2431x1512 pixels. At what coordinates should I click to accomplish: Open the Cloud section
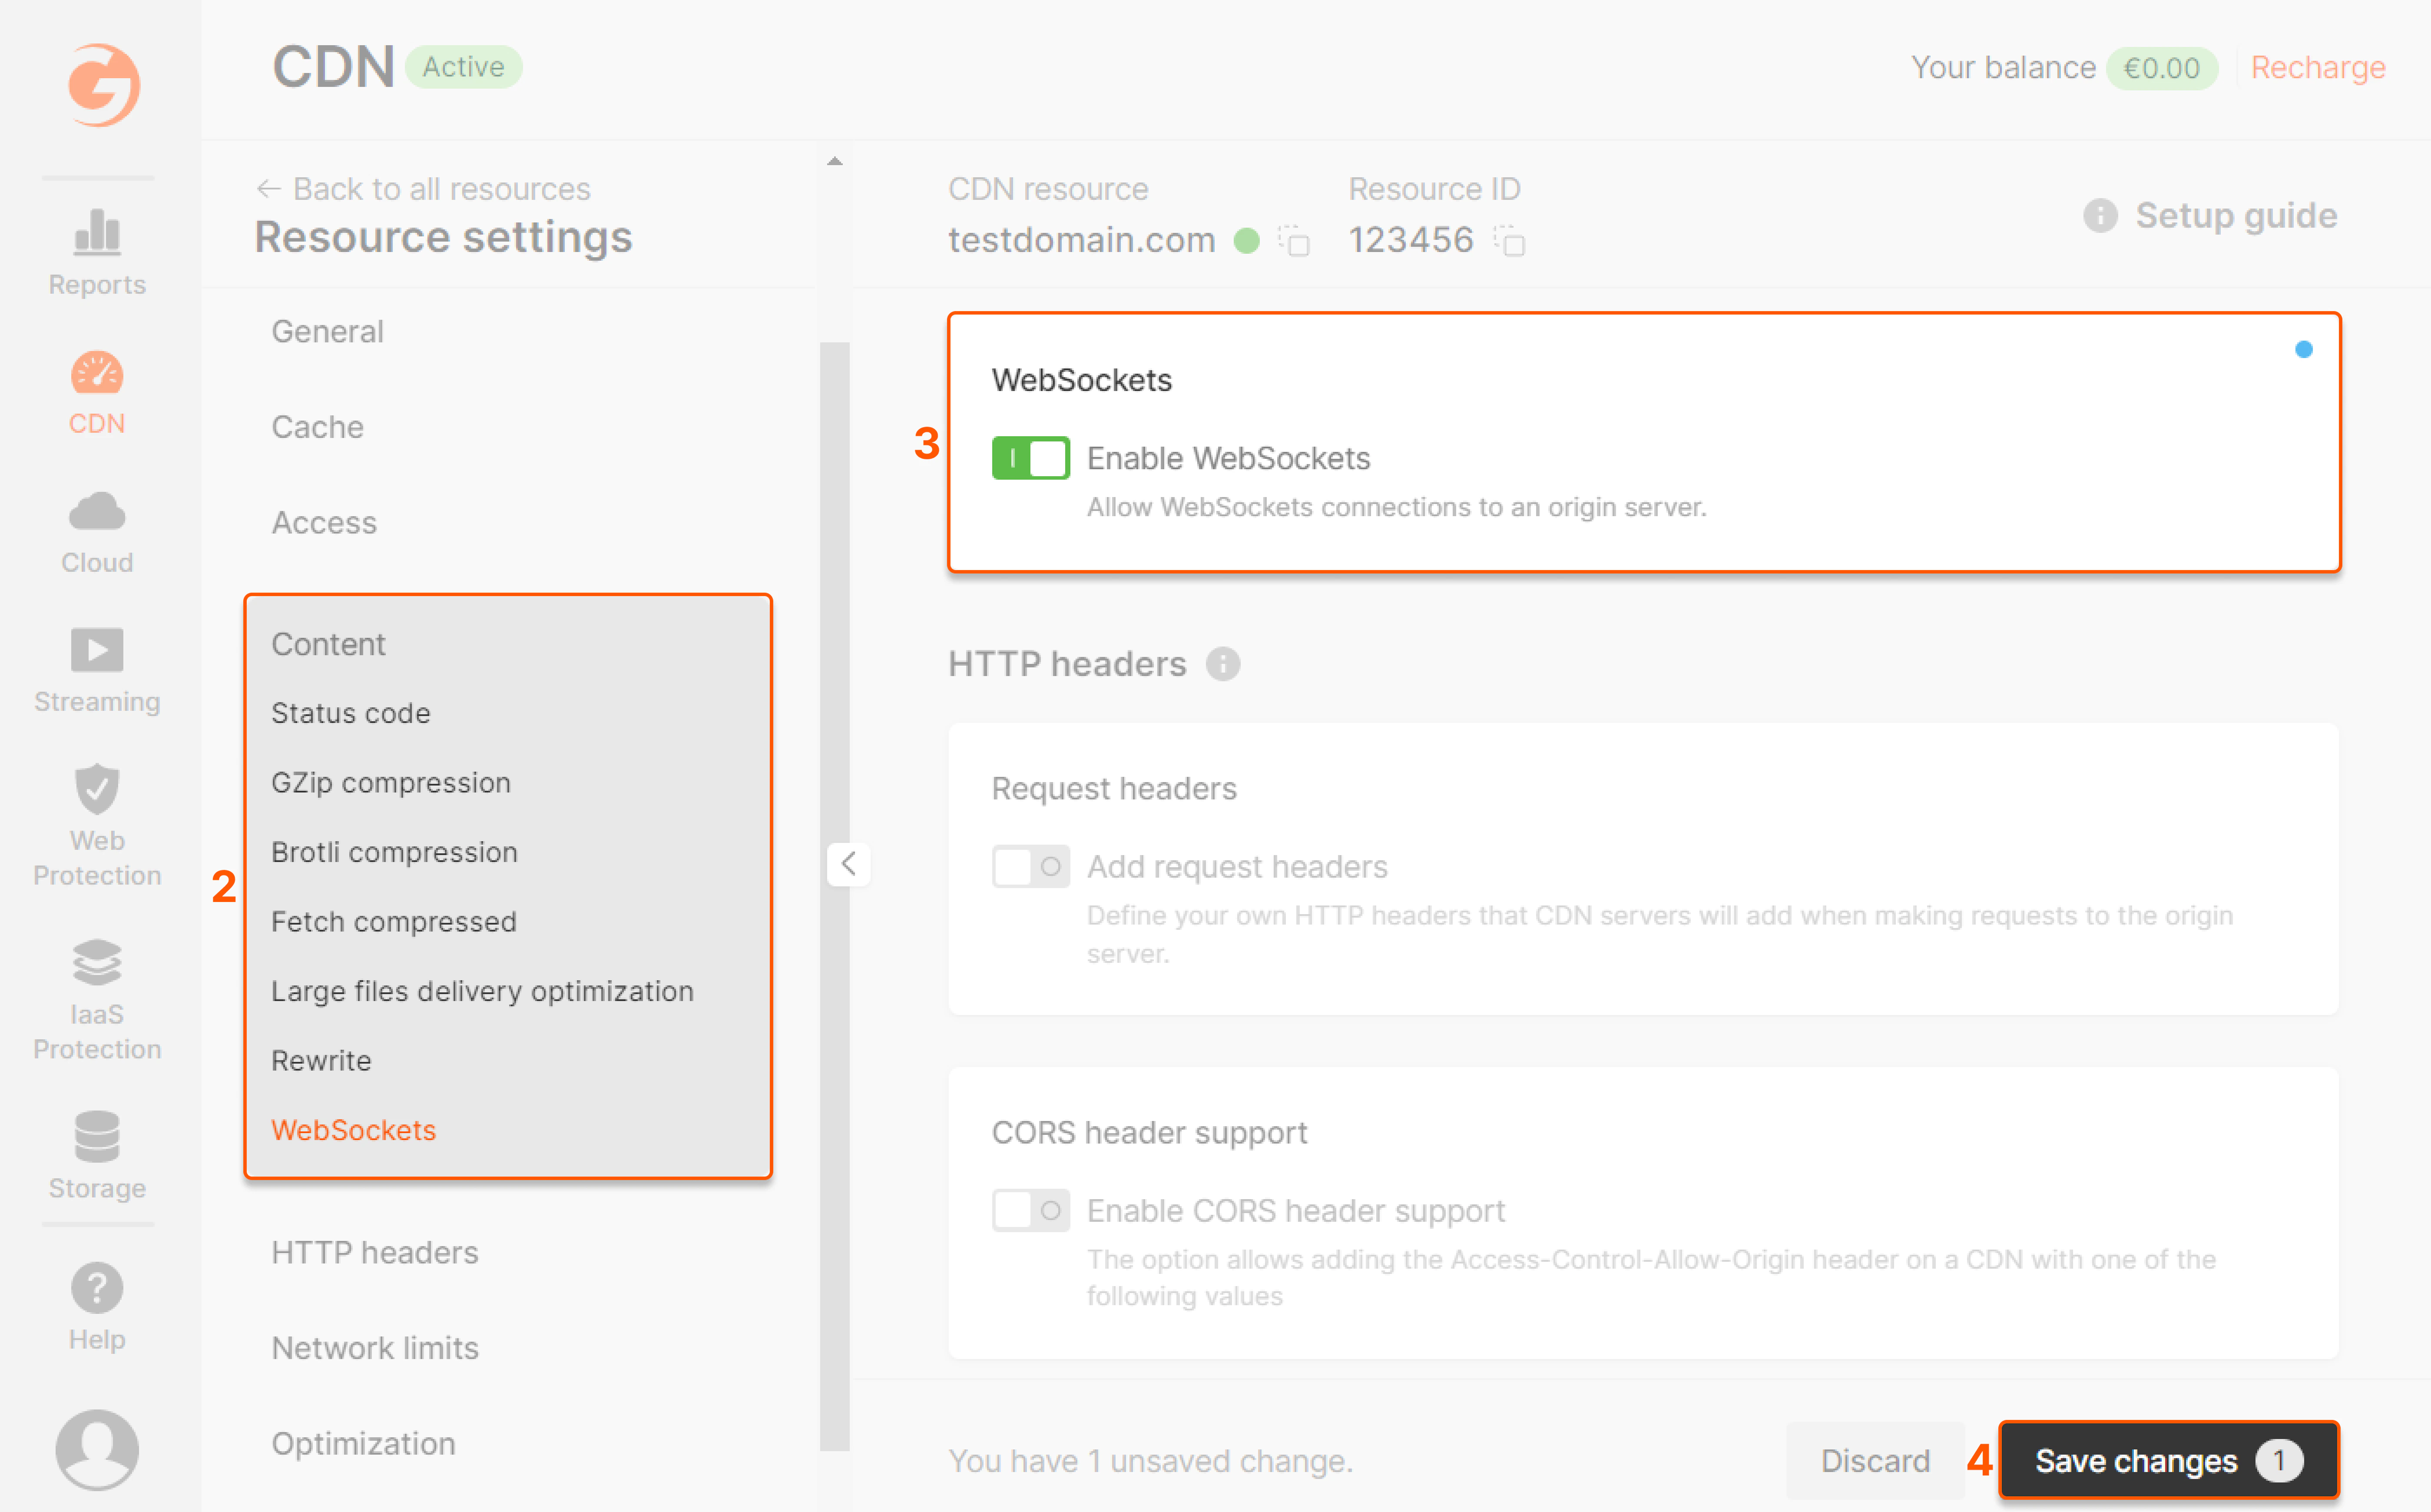point(96,530)
